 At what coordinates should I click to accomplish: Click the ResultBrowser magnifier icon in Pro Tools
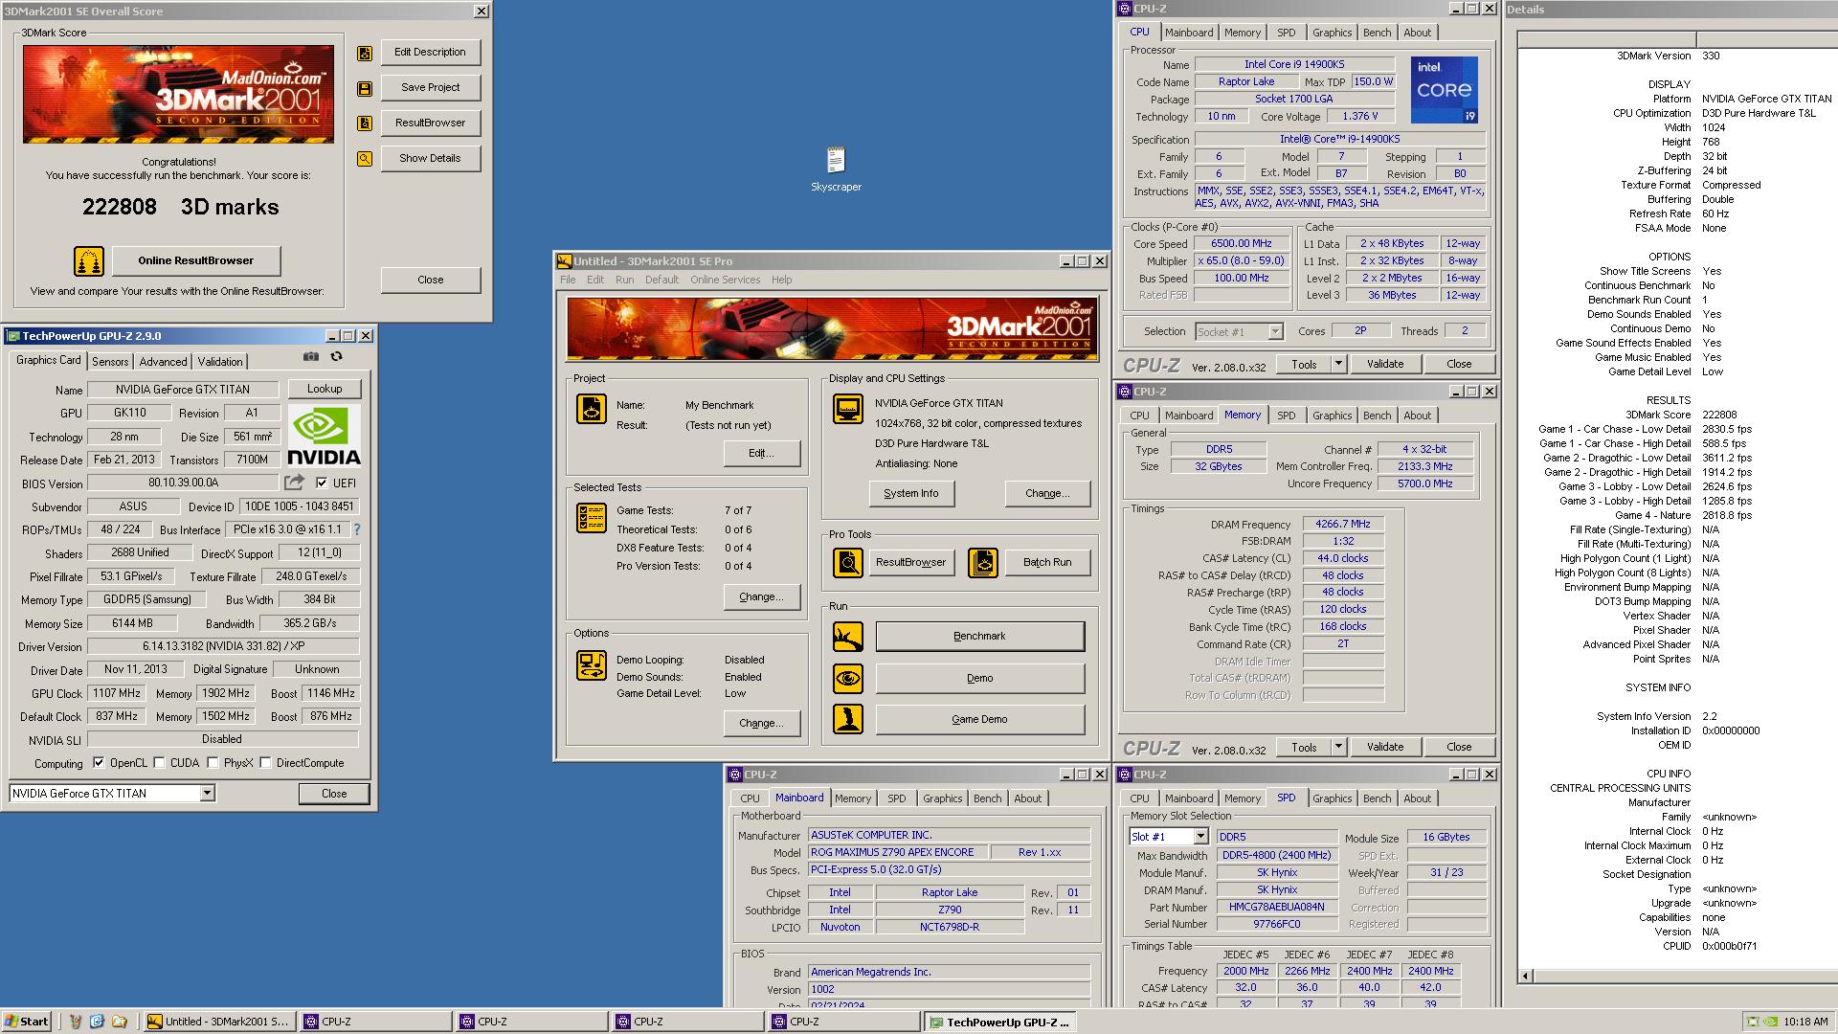point(848,563)
